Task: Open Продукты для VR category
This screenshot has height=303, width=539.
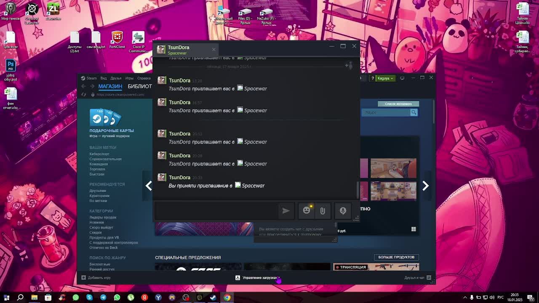Action: point(104,237)
